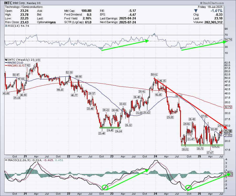This screenshot has height=196, width=236.
Task: Click the 50.61 peak price label
Action: coord(154,75)
